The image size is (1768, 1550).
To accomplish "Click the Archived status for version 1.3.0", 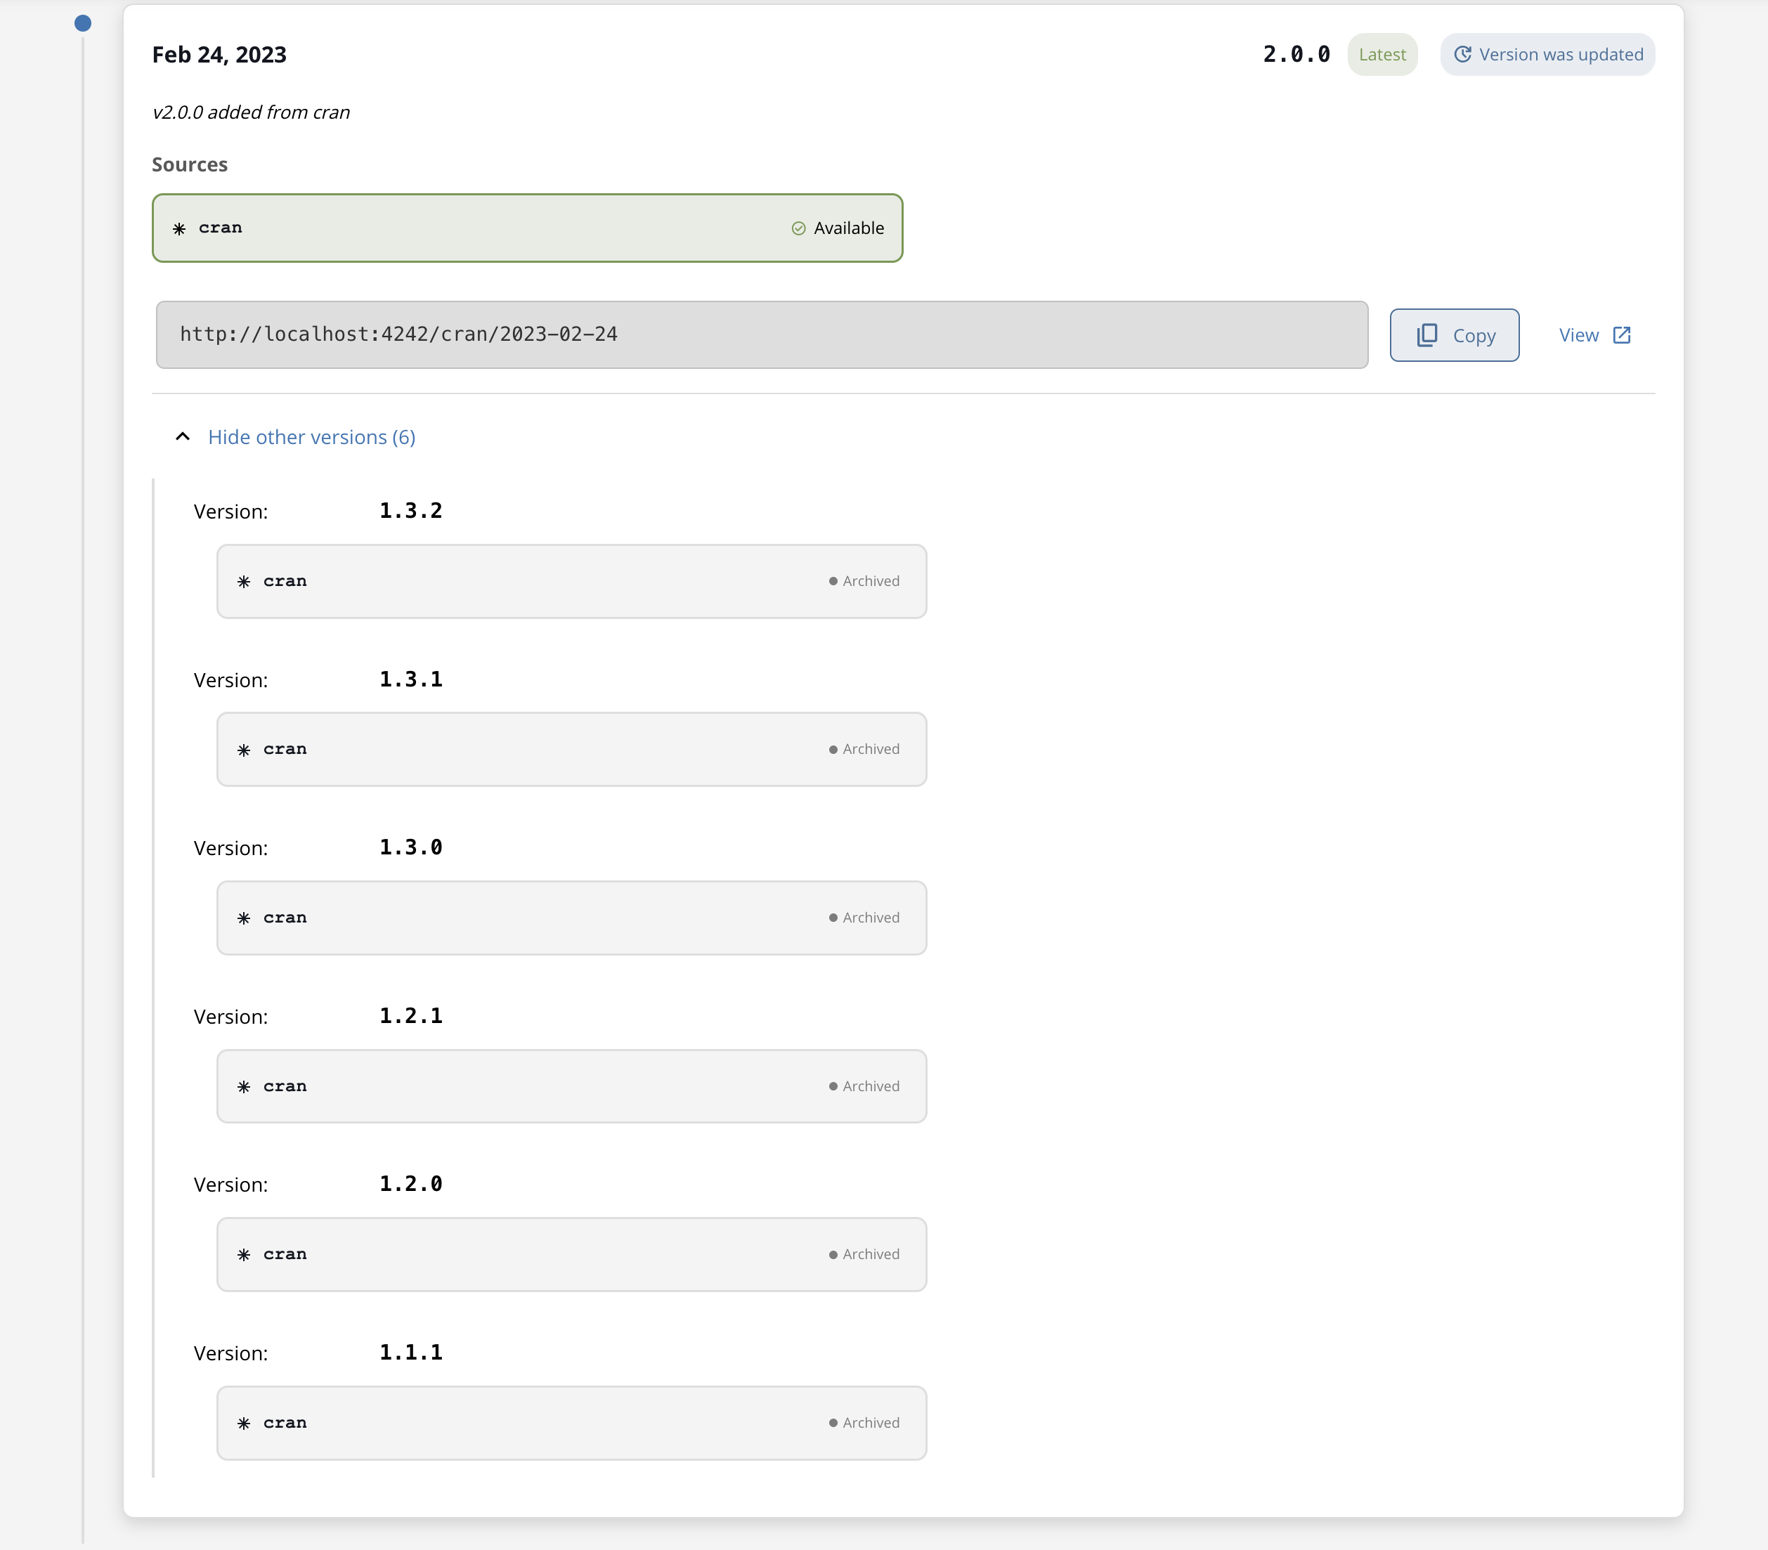I will [x=864, y=918].
